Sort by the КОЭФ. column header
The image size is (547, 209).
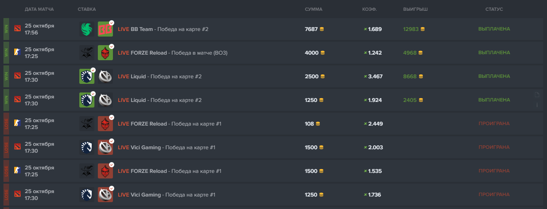point(370,9)
